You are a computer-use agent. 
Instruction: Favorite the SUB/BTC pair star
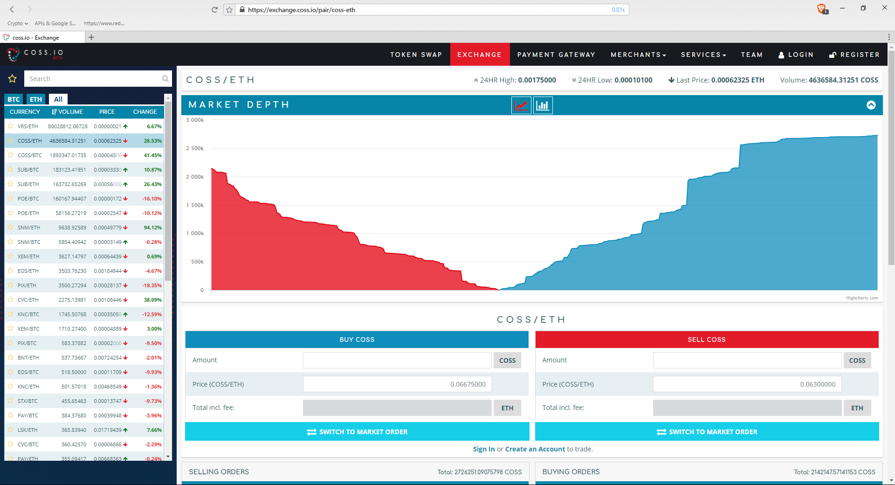pyautogui.click(x=10, y=169)
